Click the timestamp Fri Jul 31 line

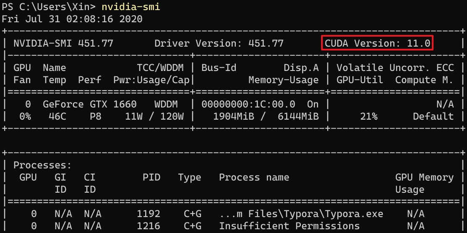72,19
